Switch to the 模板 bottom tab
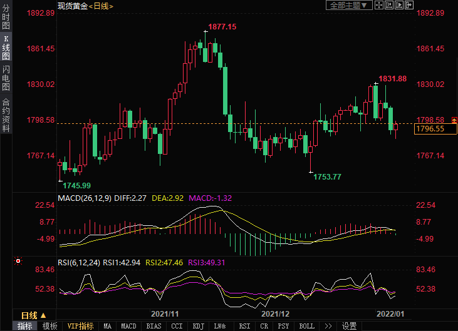 pyautogui.click(x=50, y=326)
